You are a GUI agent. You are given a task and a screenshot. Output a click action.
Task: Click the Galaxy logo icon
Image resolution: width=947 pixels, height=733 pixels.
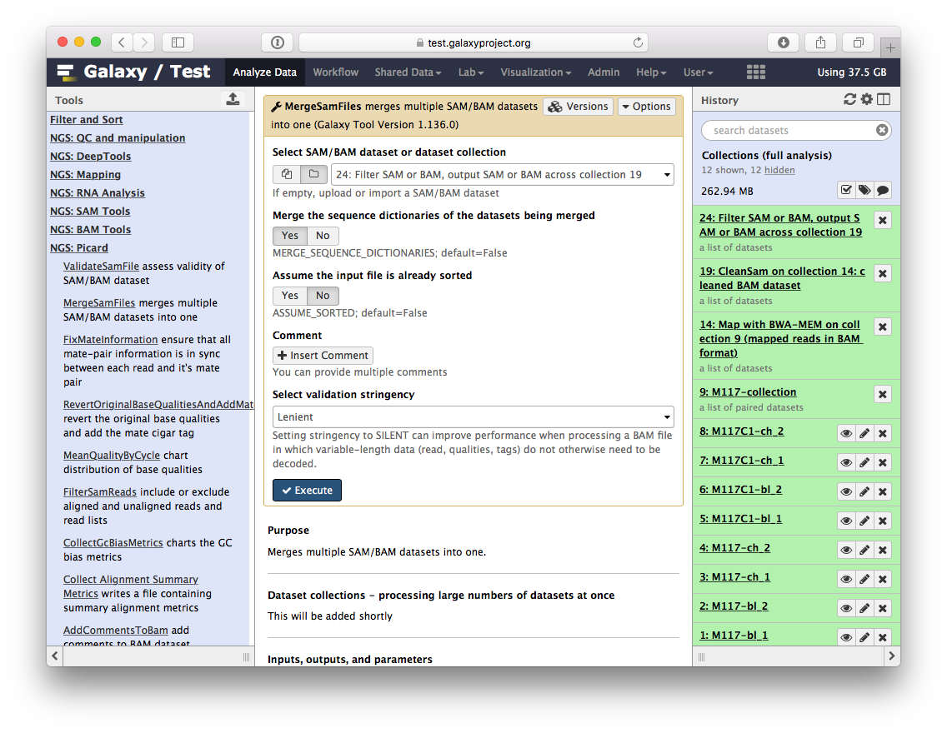pos(67,72)
